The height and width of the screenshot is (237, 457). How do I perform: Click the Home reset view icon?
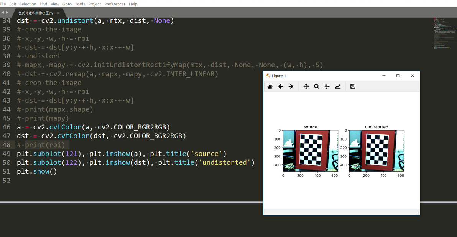(x=270, y=86)
